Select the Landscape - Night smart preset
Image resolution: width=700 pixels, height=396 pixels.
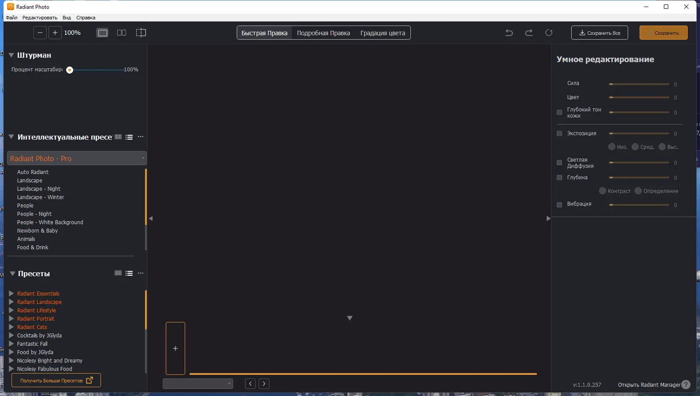[39, 189]
